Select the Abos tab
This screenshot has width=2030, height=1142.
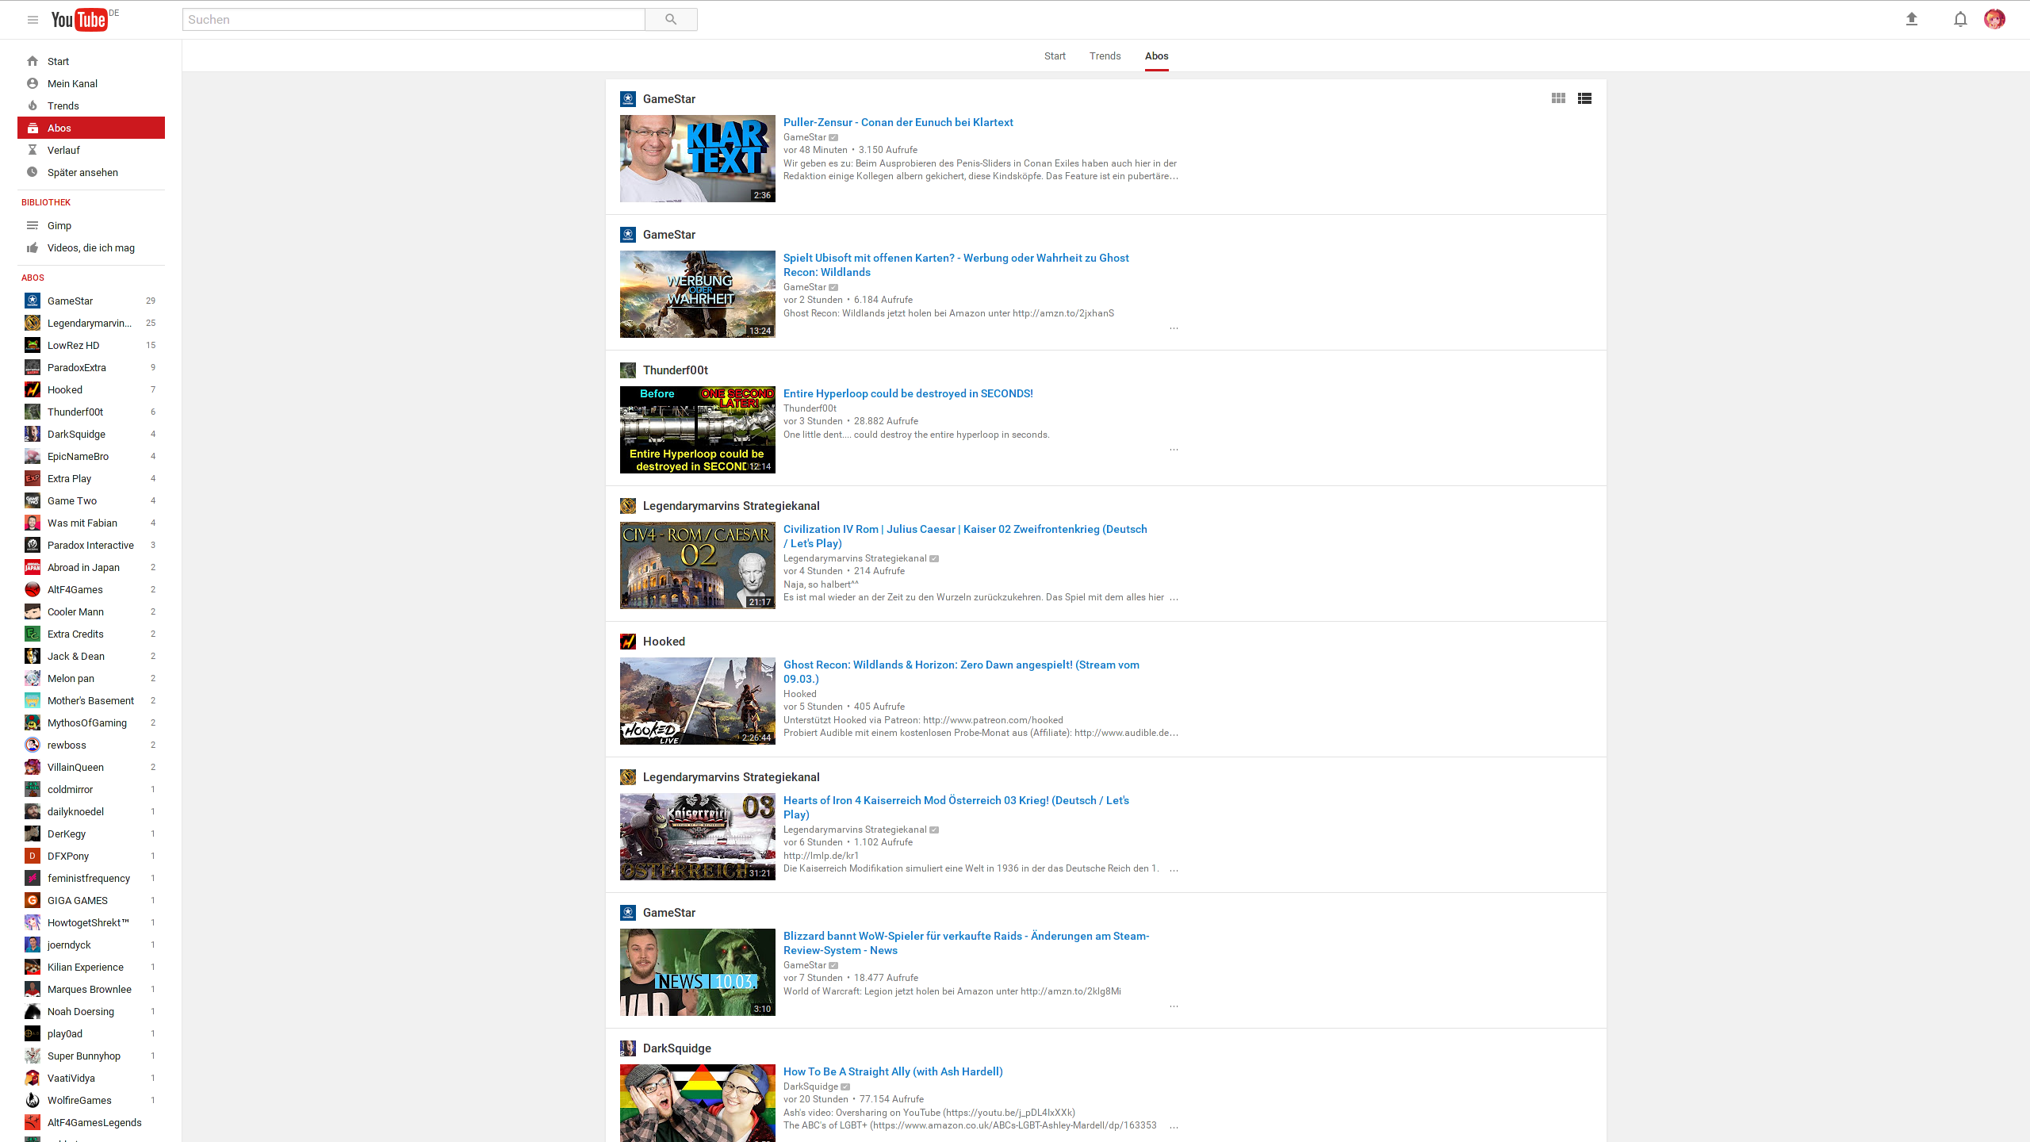[1156, 56]
